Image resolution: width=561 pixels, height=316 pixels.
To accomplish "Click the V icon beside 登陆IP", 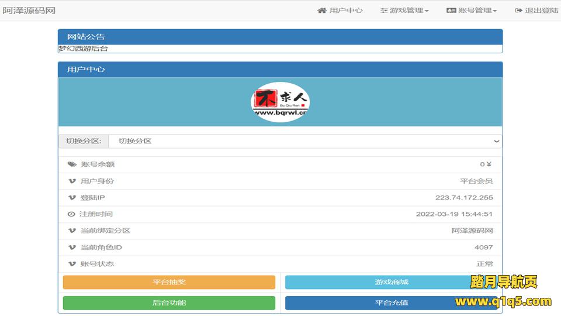I will 72,198.
